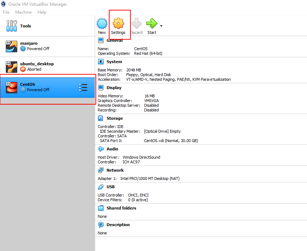Image resolution: width=307 pixels, height=251 pixels.
Task: Open the Tools icon in the sidebar
Action: (12, 26)
